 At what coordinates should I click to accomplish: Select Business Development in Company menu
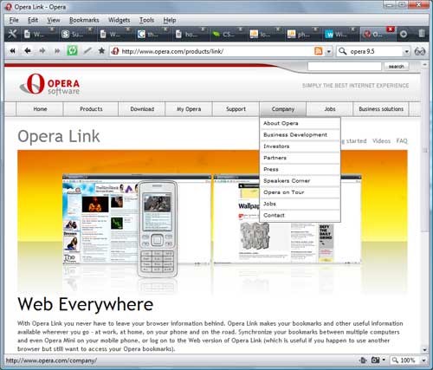(300, 135)
